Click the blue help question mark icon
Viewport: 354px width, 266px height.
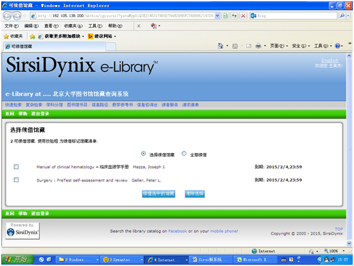pyautogui.click(x=338, y=46)
